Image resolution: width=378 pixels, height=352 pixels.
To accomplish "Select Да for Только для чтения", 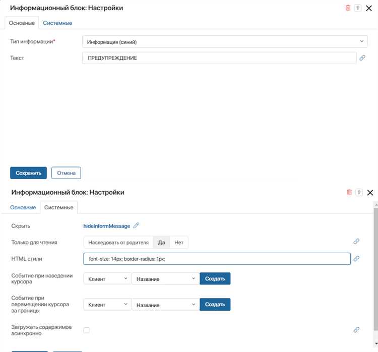I will (161, 243).
